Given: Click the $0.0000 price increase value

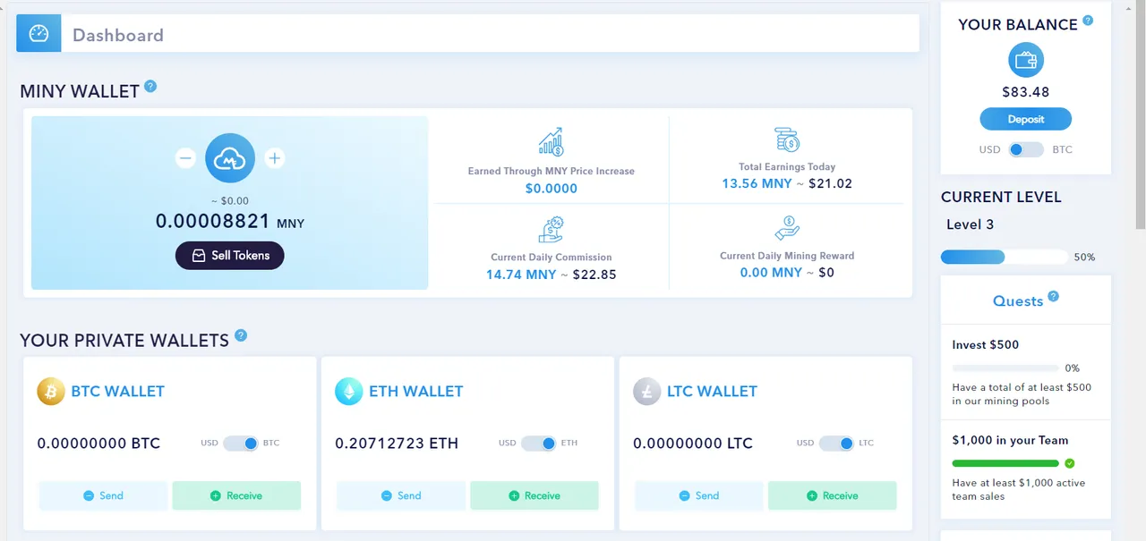Looking at the screenshot, I should pos(552,189).
